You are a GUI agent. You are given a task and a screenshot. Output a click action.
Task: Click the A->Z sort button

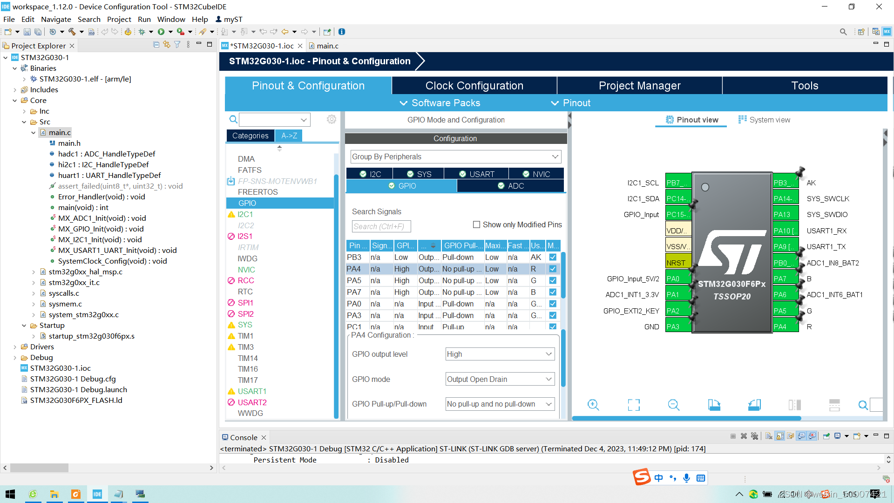click(x=289, y=136)
